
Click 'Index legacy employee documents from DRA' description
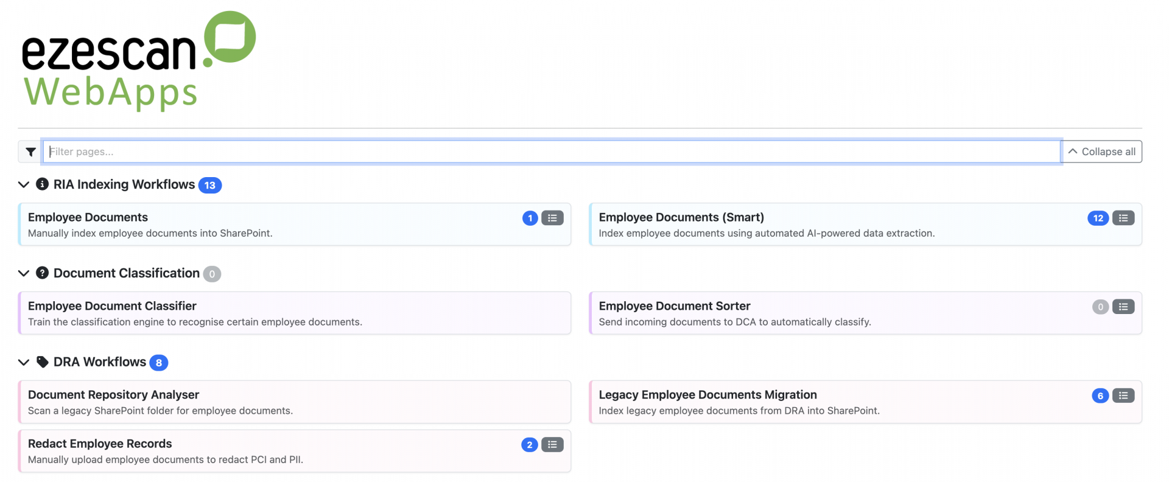tap(739, 411)
